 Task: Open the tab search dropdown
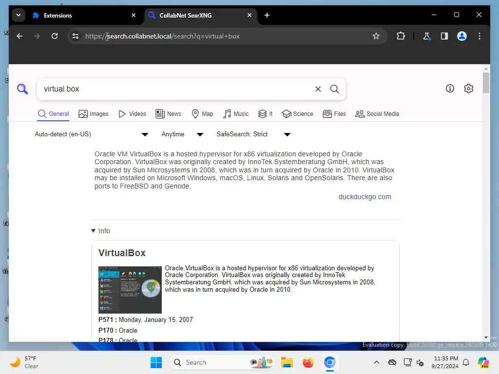19,15
